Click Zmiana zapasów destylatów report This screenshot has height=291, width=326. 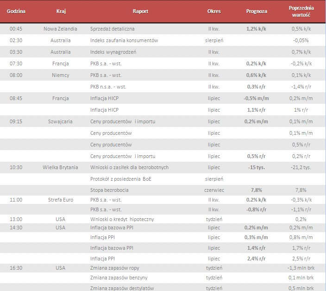coord(122,288)
